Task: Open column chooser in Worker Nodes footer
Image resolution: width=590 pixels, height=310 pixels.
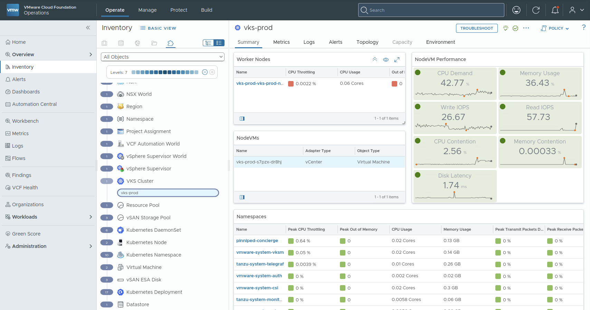Action: pyautogui.click(x=242, y=119)
